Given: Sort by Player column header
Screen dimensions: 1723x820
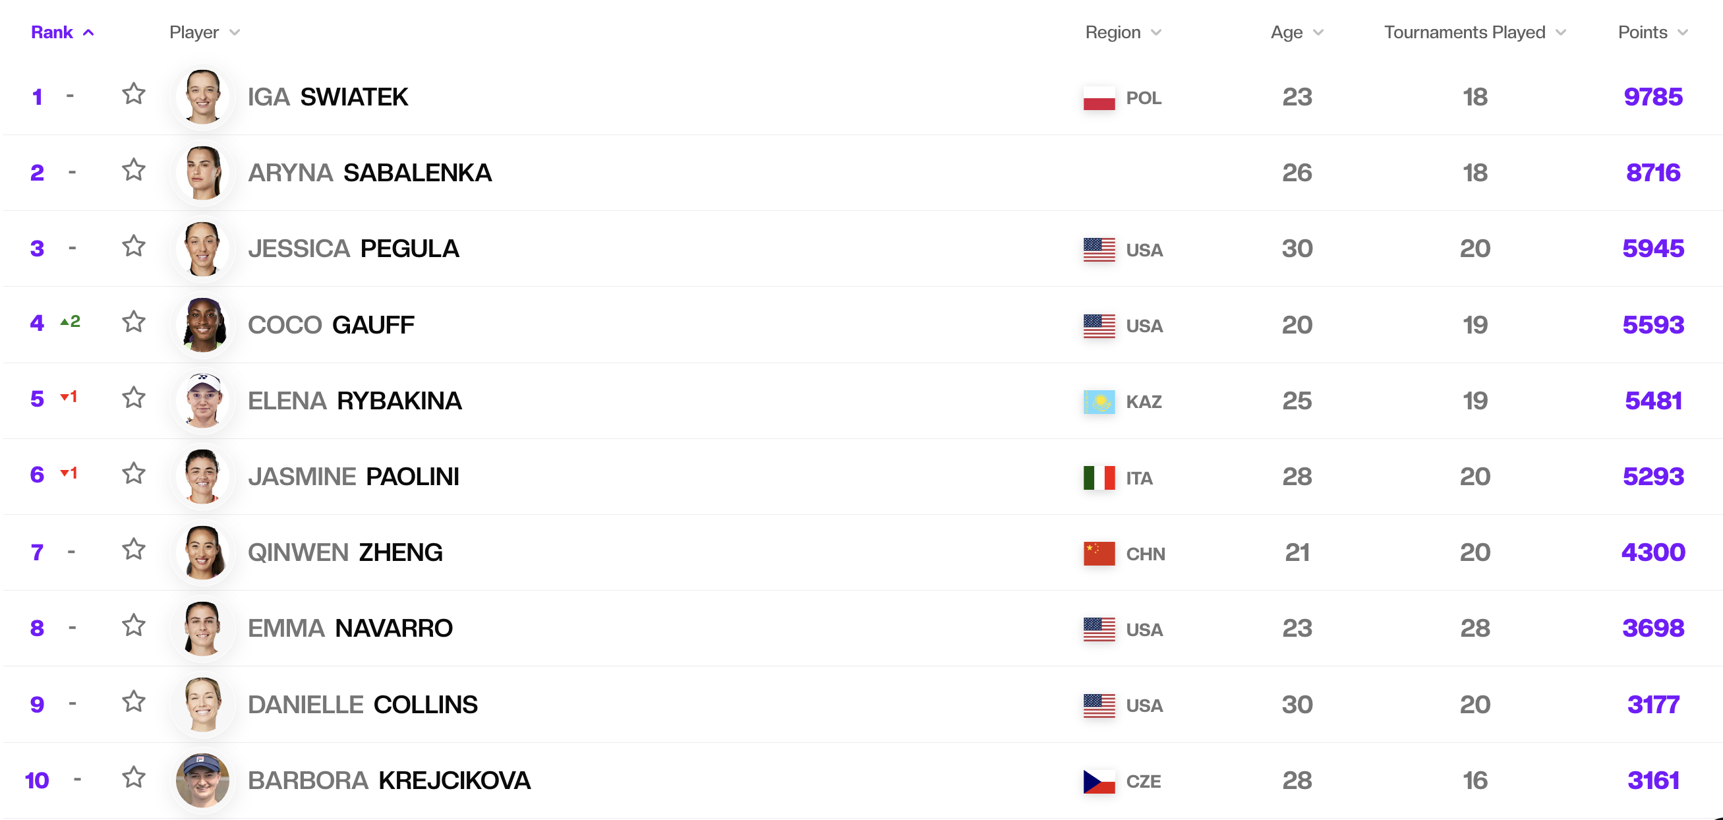Looking at the screenshot, I should point(204,32).
